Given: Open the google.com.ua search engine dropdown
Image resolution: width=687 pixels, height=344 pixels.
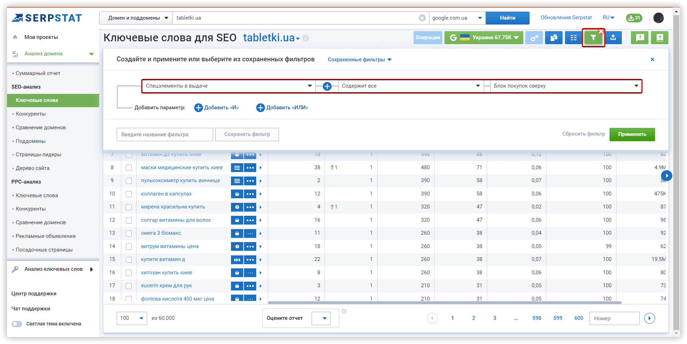Looking at the screenshot, I should [457, 18].
